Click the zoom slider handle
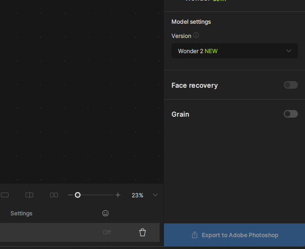This screenshot has height=249, width=305. pos(78,195)
